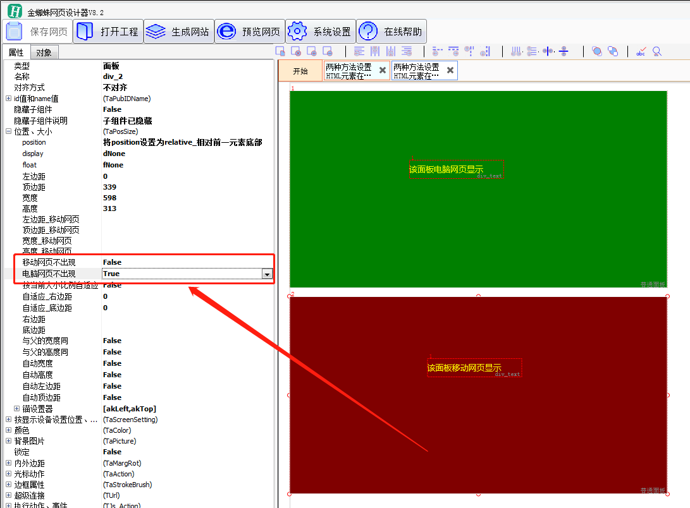Viewport: 690px width, 508px height.
Task: Expand the 颜色 property group
Action: (x=8, y=430)
